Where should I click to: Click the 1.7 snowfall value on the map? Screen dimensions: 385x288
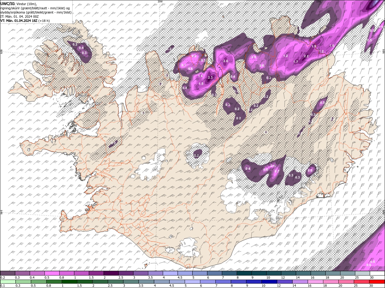(296, 62)
